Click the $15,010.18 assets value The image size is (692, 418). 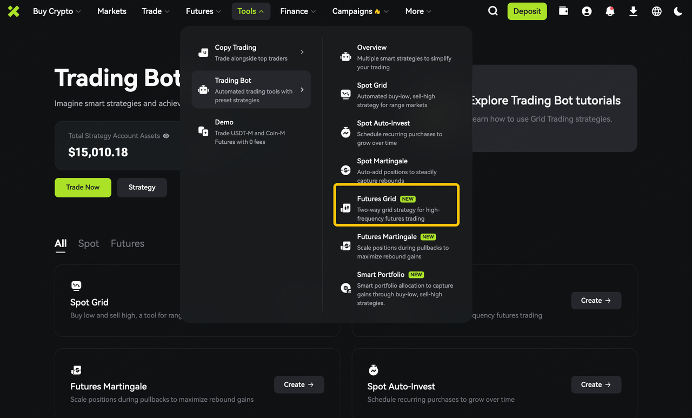98,152
